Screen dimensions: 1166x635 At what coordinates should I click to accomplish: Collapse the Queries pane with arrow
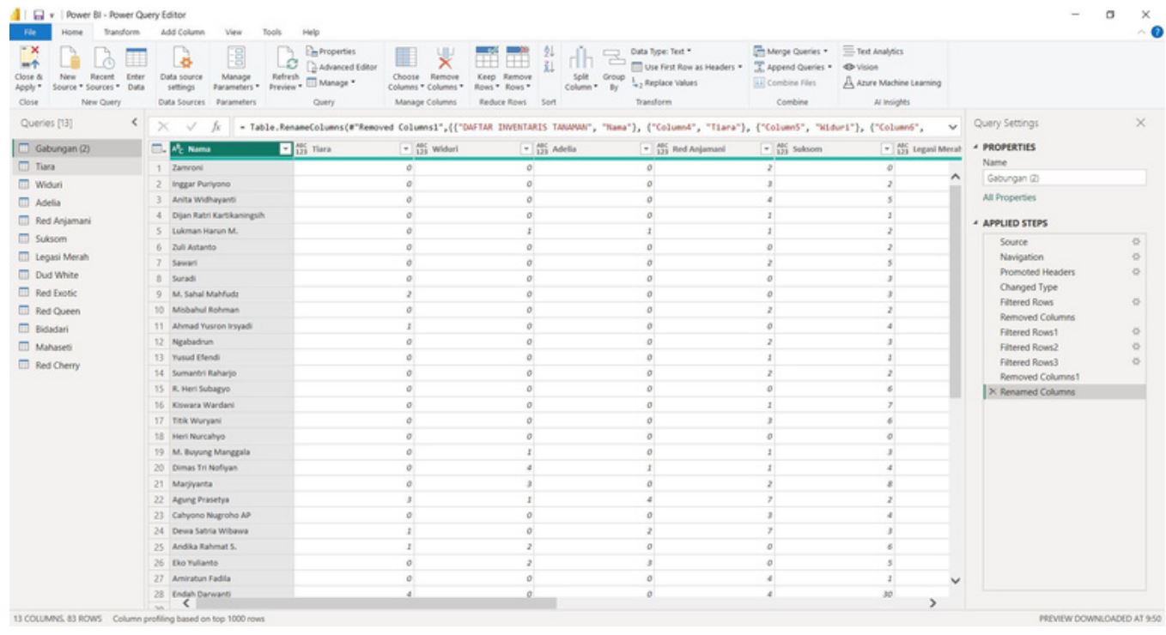134,124
